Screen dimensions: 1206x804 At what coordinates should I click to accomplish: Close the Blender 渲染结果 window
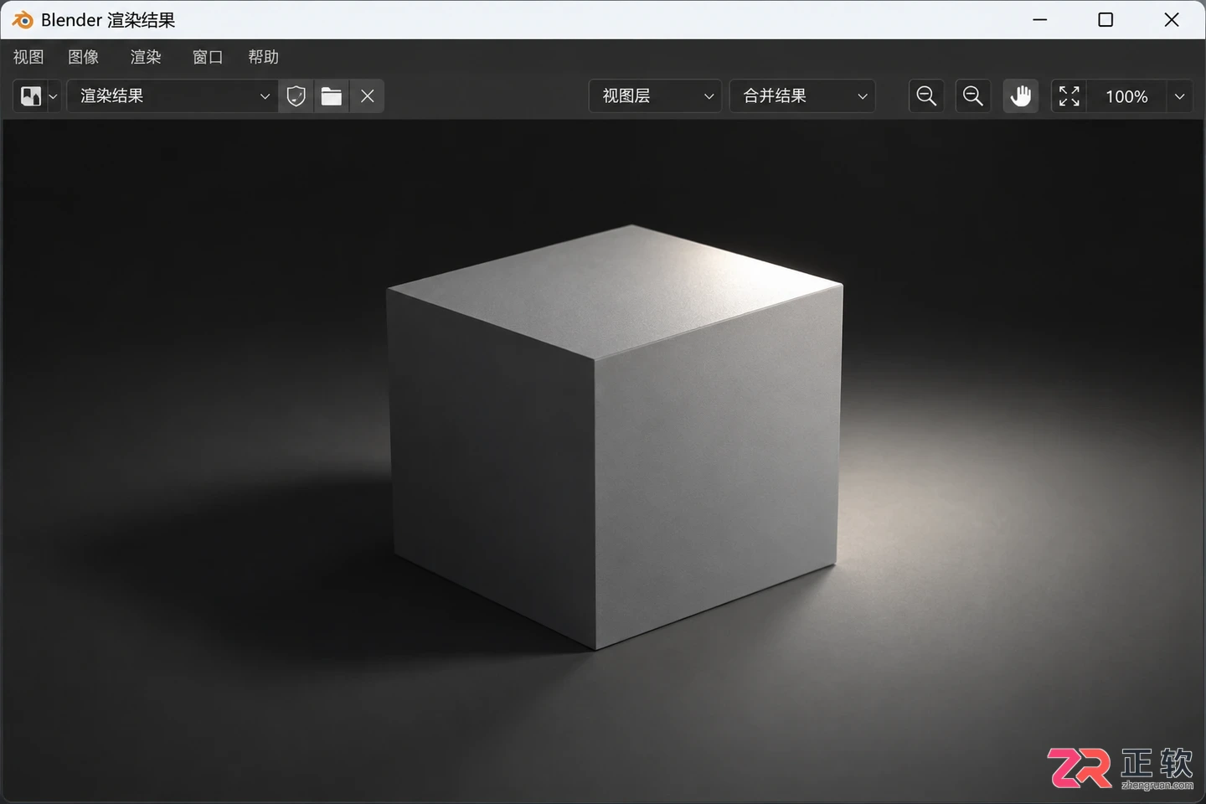1172,19
